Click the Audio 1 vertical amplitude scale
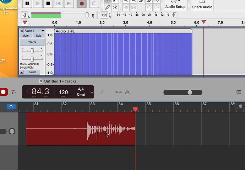This screenshot has height=170, width=245. click(50, 54)
